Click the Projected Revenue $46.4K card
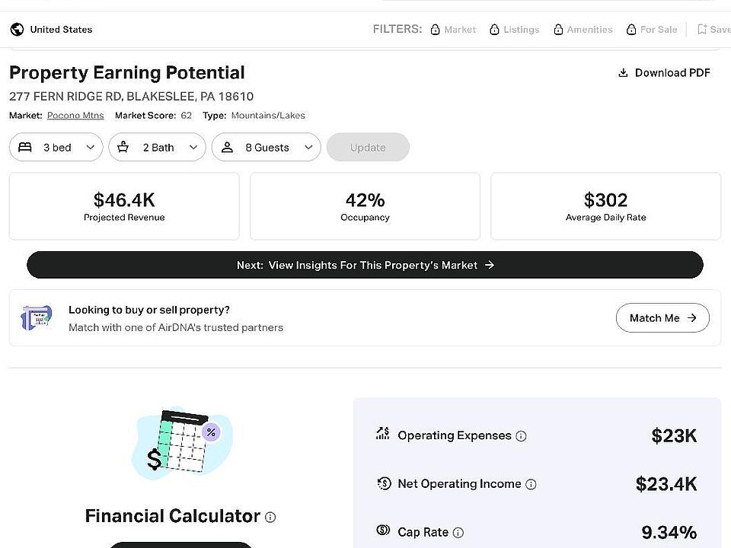 tap(124, 206)
